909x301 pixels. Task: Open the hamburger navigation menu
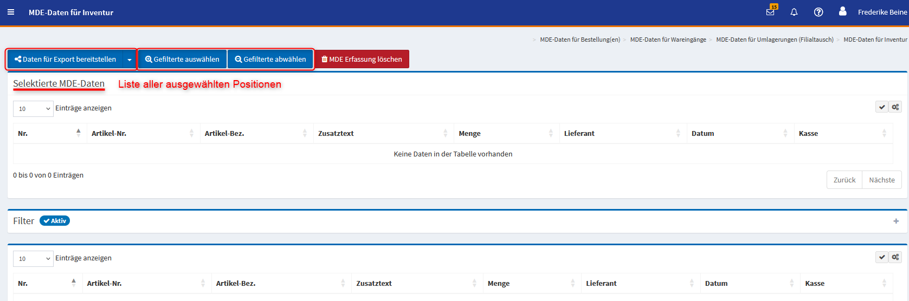(11, 12)
